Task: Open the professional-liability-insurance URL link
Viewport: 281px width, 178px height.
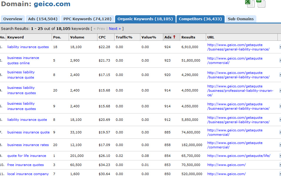Action: pos(240,91)
